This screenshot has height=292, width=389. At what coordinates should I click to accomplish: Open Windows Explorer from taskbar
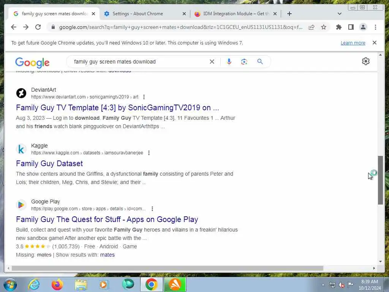[x=81, y=284]
